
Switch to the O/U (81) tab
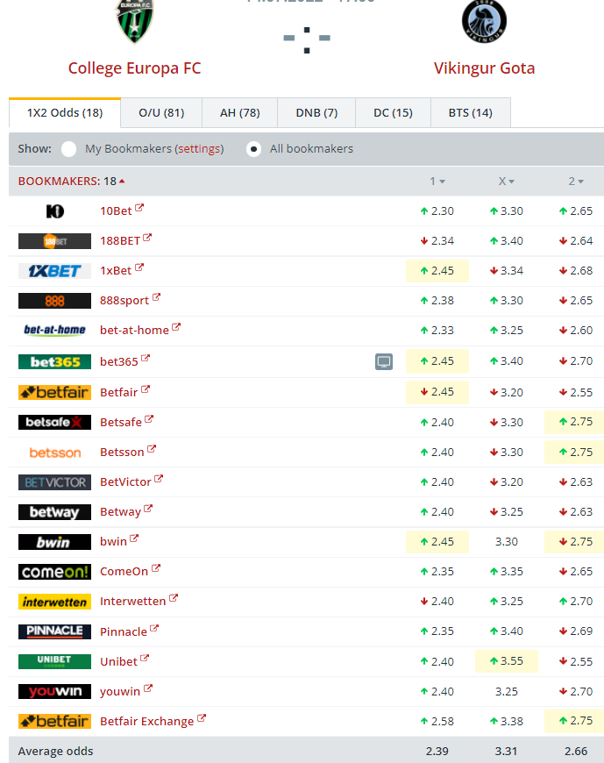pyautogui.click(x=161, y=113)
